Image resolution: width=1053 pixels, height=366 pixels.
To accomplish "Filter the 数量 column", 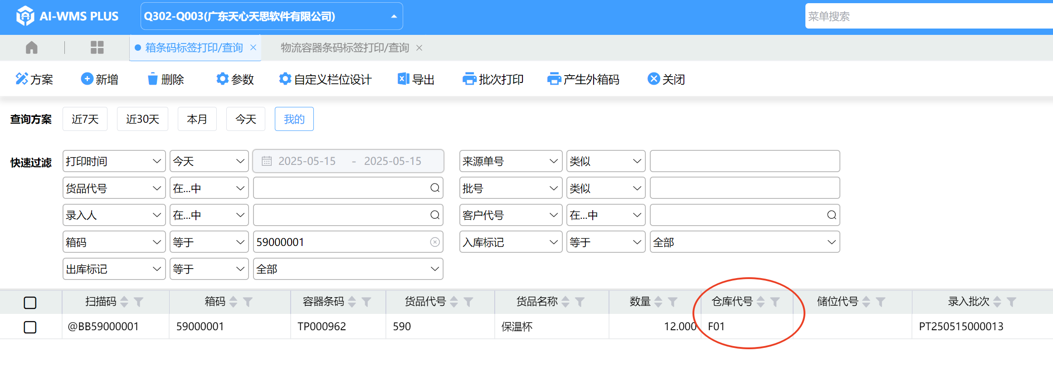I will coord(673,302).
